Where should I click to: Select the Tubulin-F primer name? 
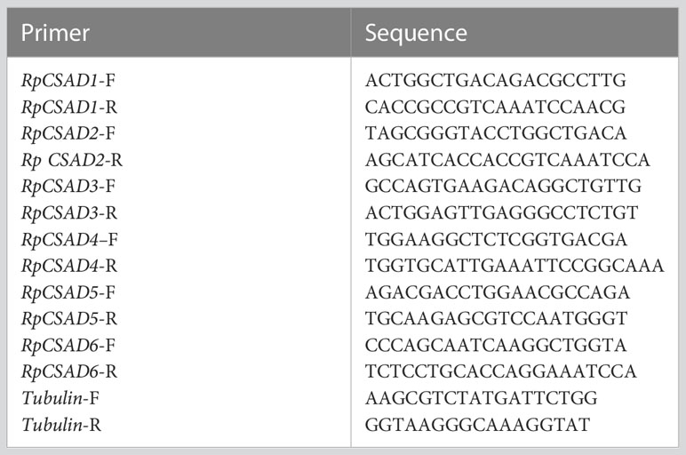[60, 398]
